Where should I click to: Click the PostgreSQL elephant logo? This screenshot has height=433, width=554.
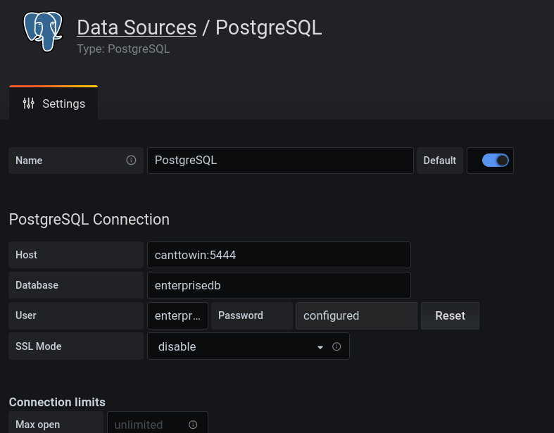pyautogui.click(x=43, y=32)
